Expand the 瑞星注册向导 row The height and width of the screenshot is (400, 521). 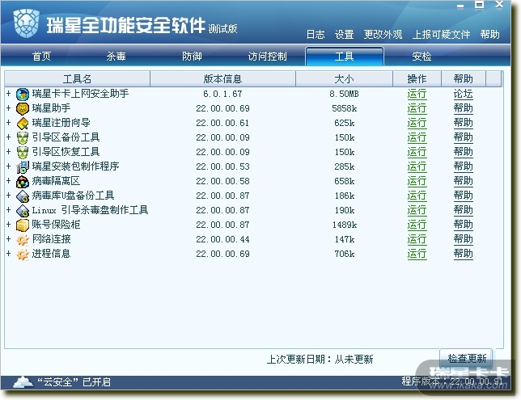pyautogui.click(x=9, y=123)
